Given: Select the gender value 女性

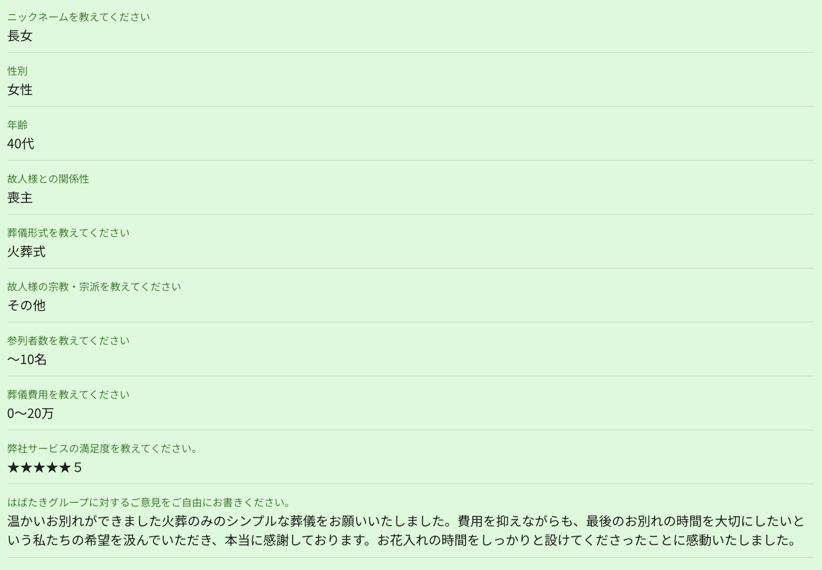Looking at the screenshot, I should pos(20,90).
